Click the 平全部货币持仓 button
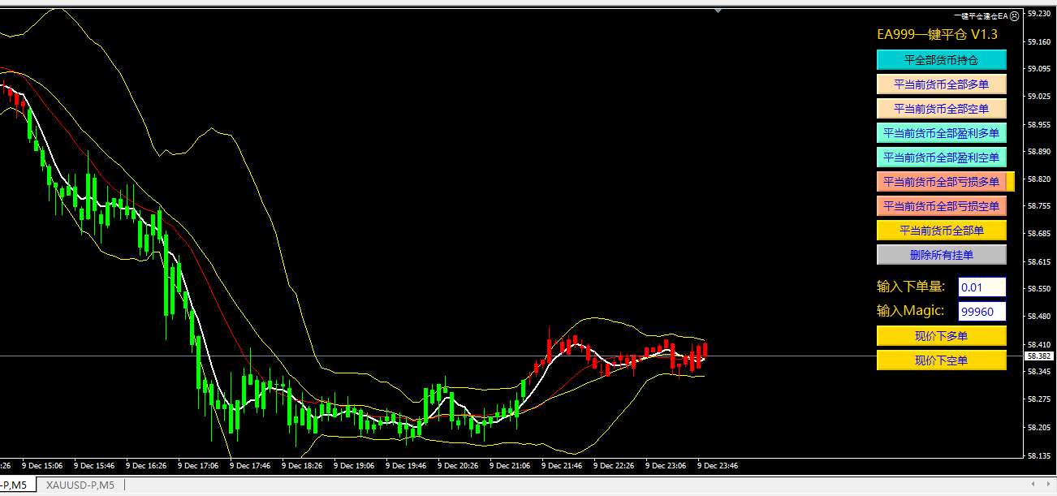1057x496 pixels. coord(942,60)
